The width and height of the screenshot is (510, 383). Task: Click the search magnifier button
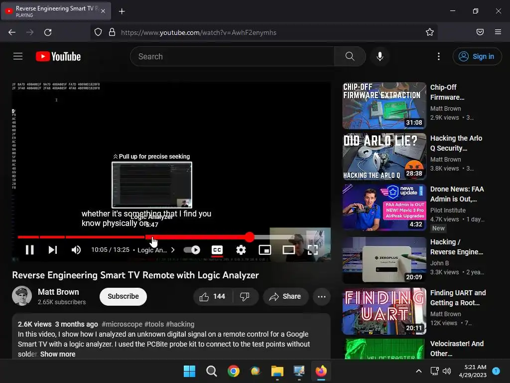click(x=350, y=56)
